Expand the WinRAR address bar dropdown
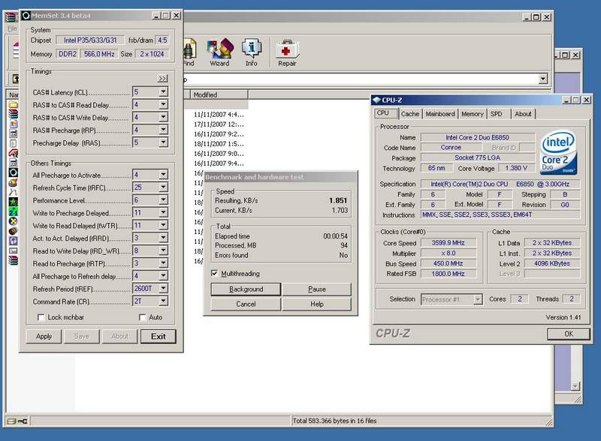 [542, 79]
